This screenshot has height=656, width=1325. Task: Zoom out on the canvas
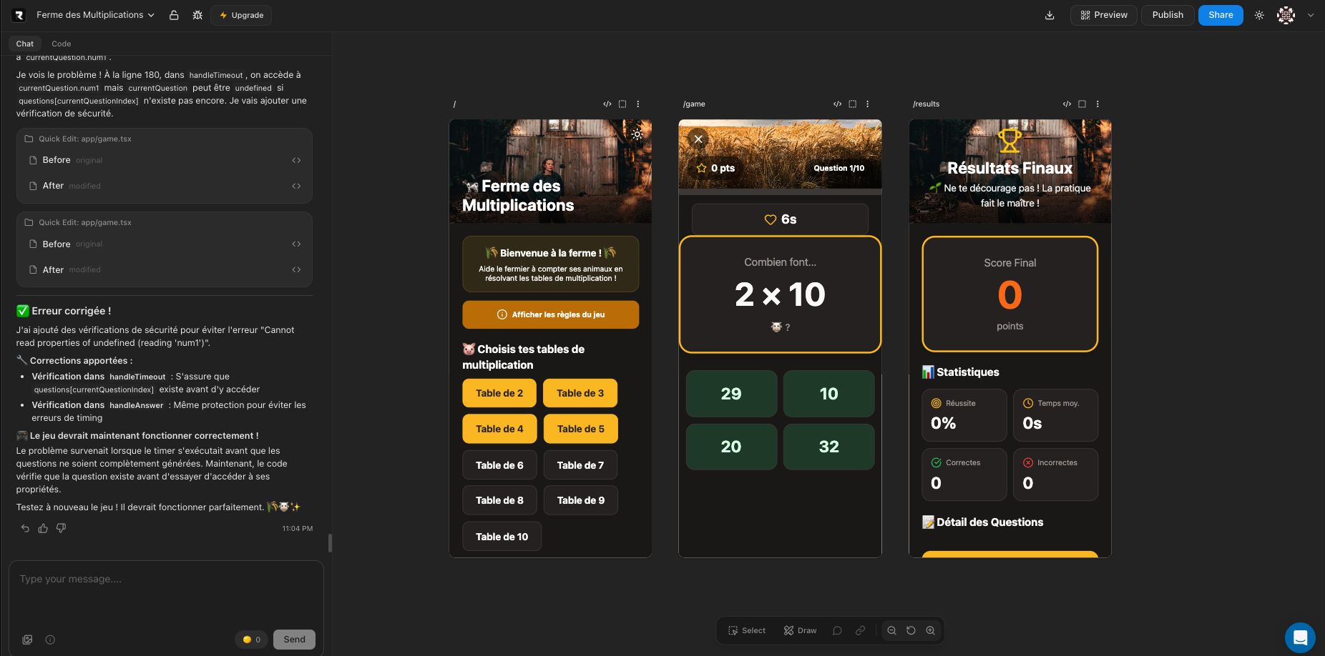tap(891, 630)
